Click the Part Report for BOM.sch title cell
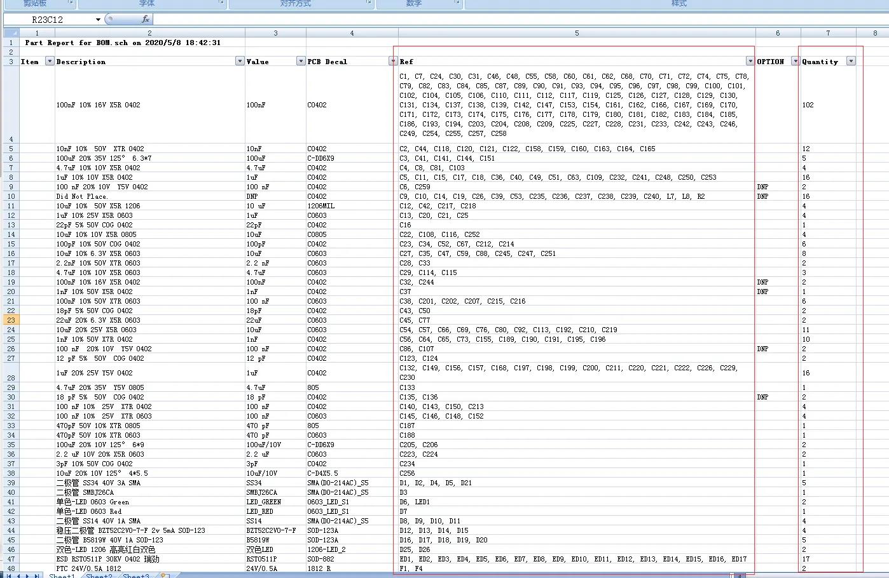 click(123, 43)
